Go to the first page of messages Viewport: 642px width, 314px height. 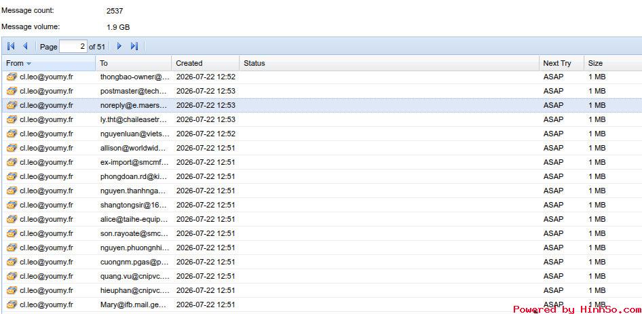(11, 46)
